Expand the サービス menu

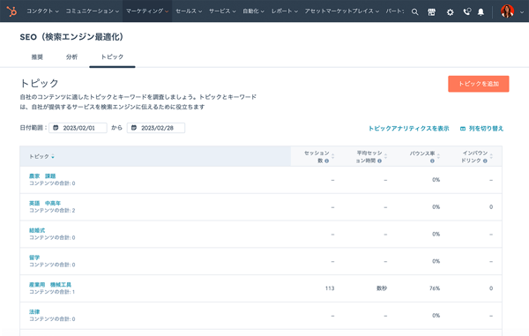click(x=222, y=11)
